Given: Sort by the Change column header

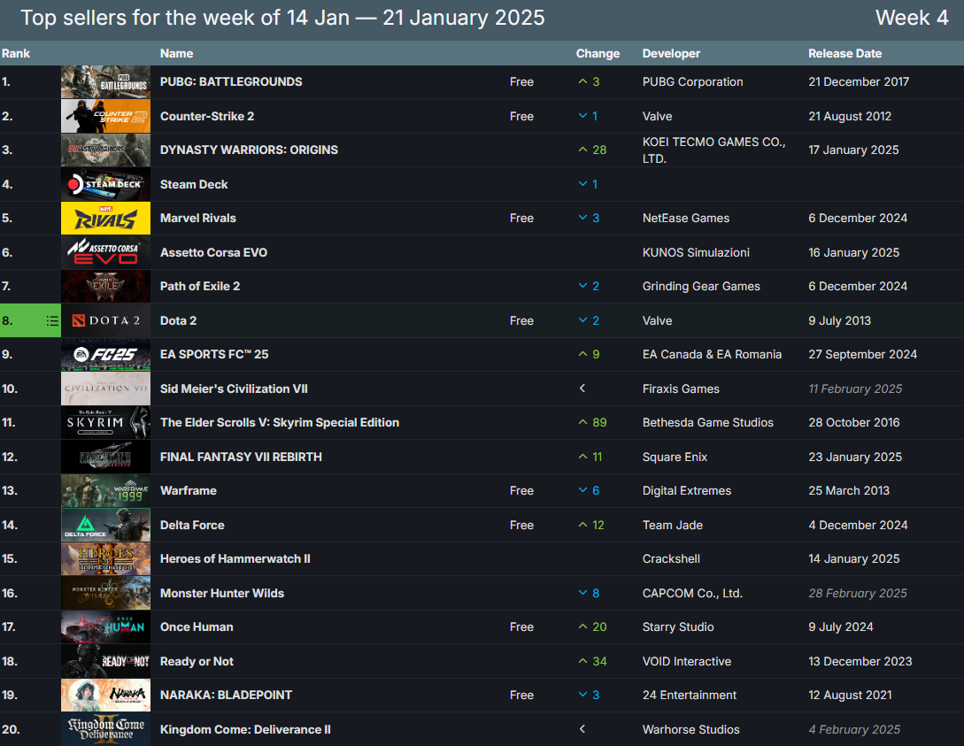Looking at the screenshot, I should 598,53.
